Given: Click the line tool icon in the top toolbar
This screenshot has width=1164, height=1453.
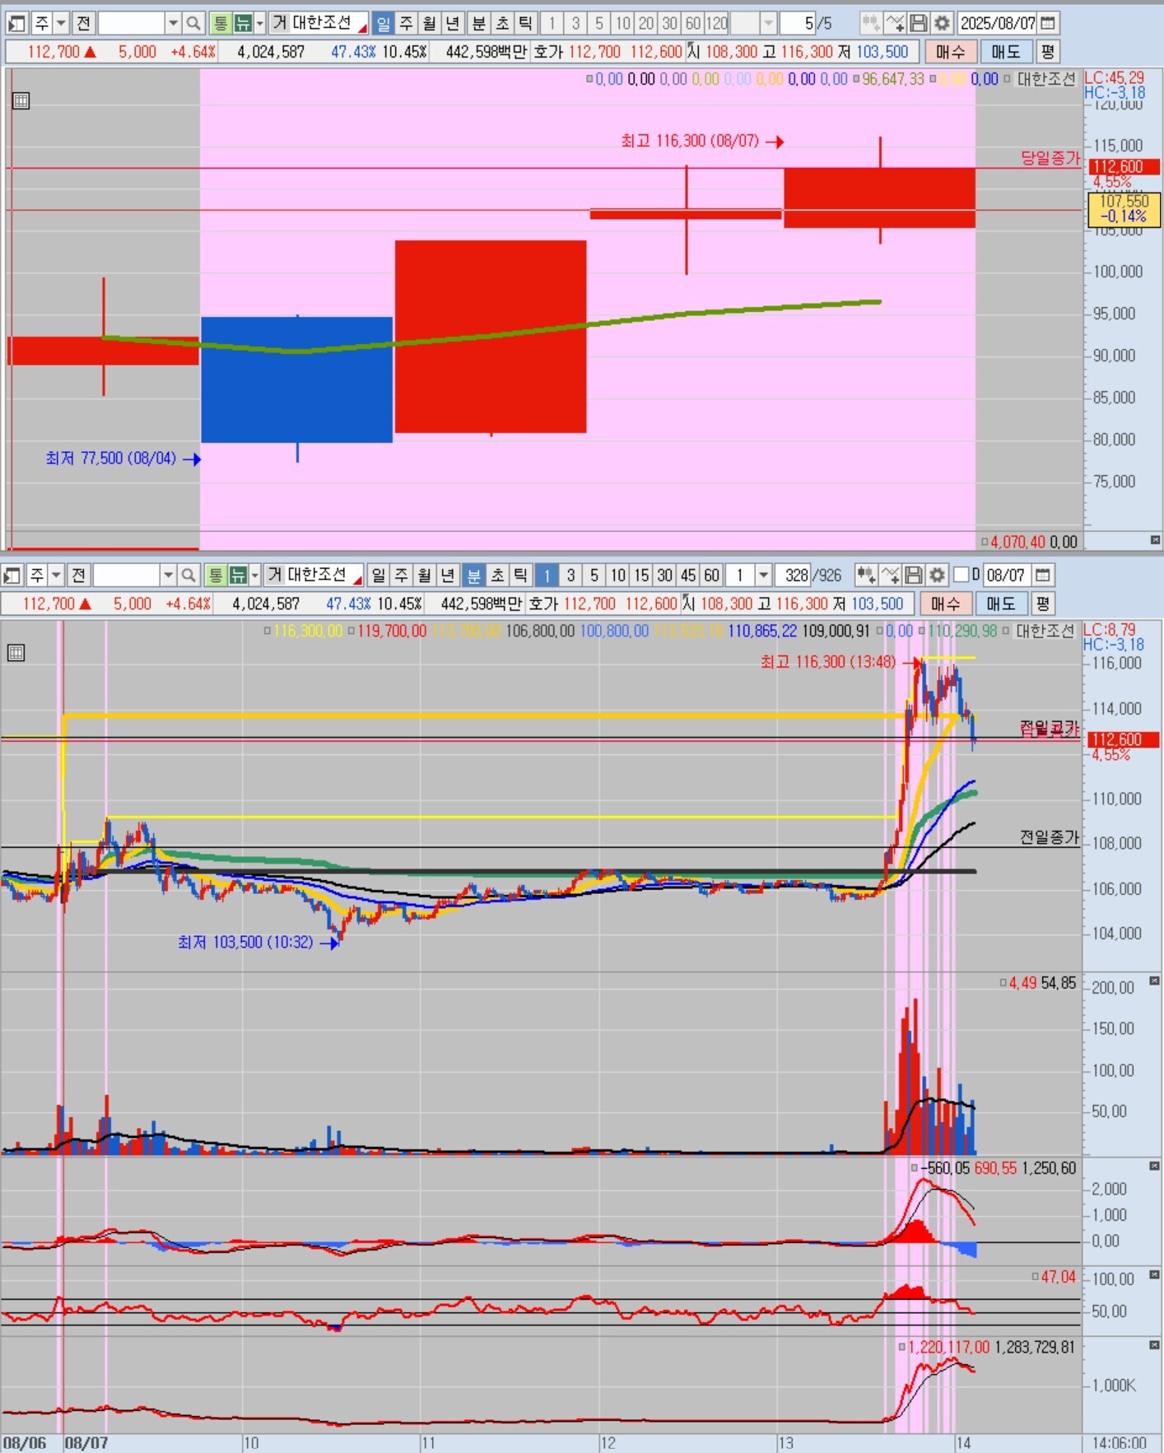Looking at the screenshot, I should [x=895, y=23].
